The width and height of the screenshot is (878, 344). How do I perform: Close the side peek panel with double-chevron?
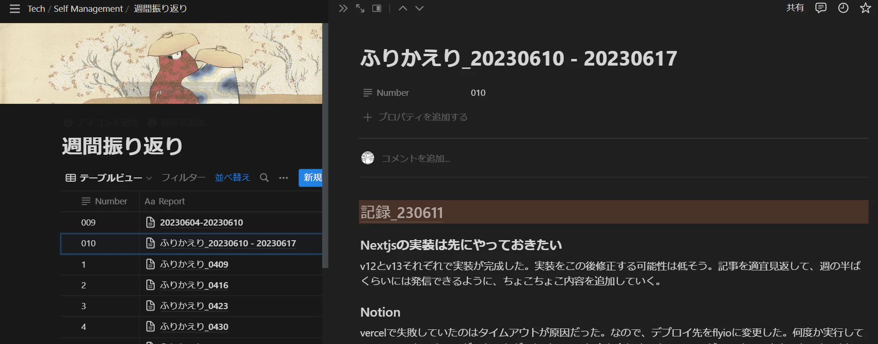tap(343, 8)
